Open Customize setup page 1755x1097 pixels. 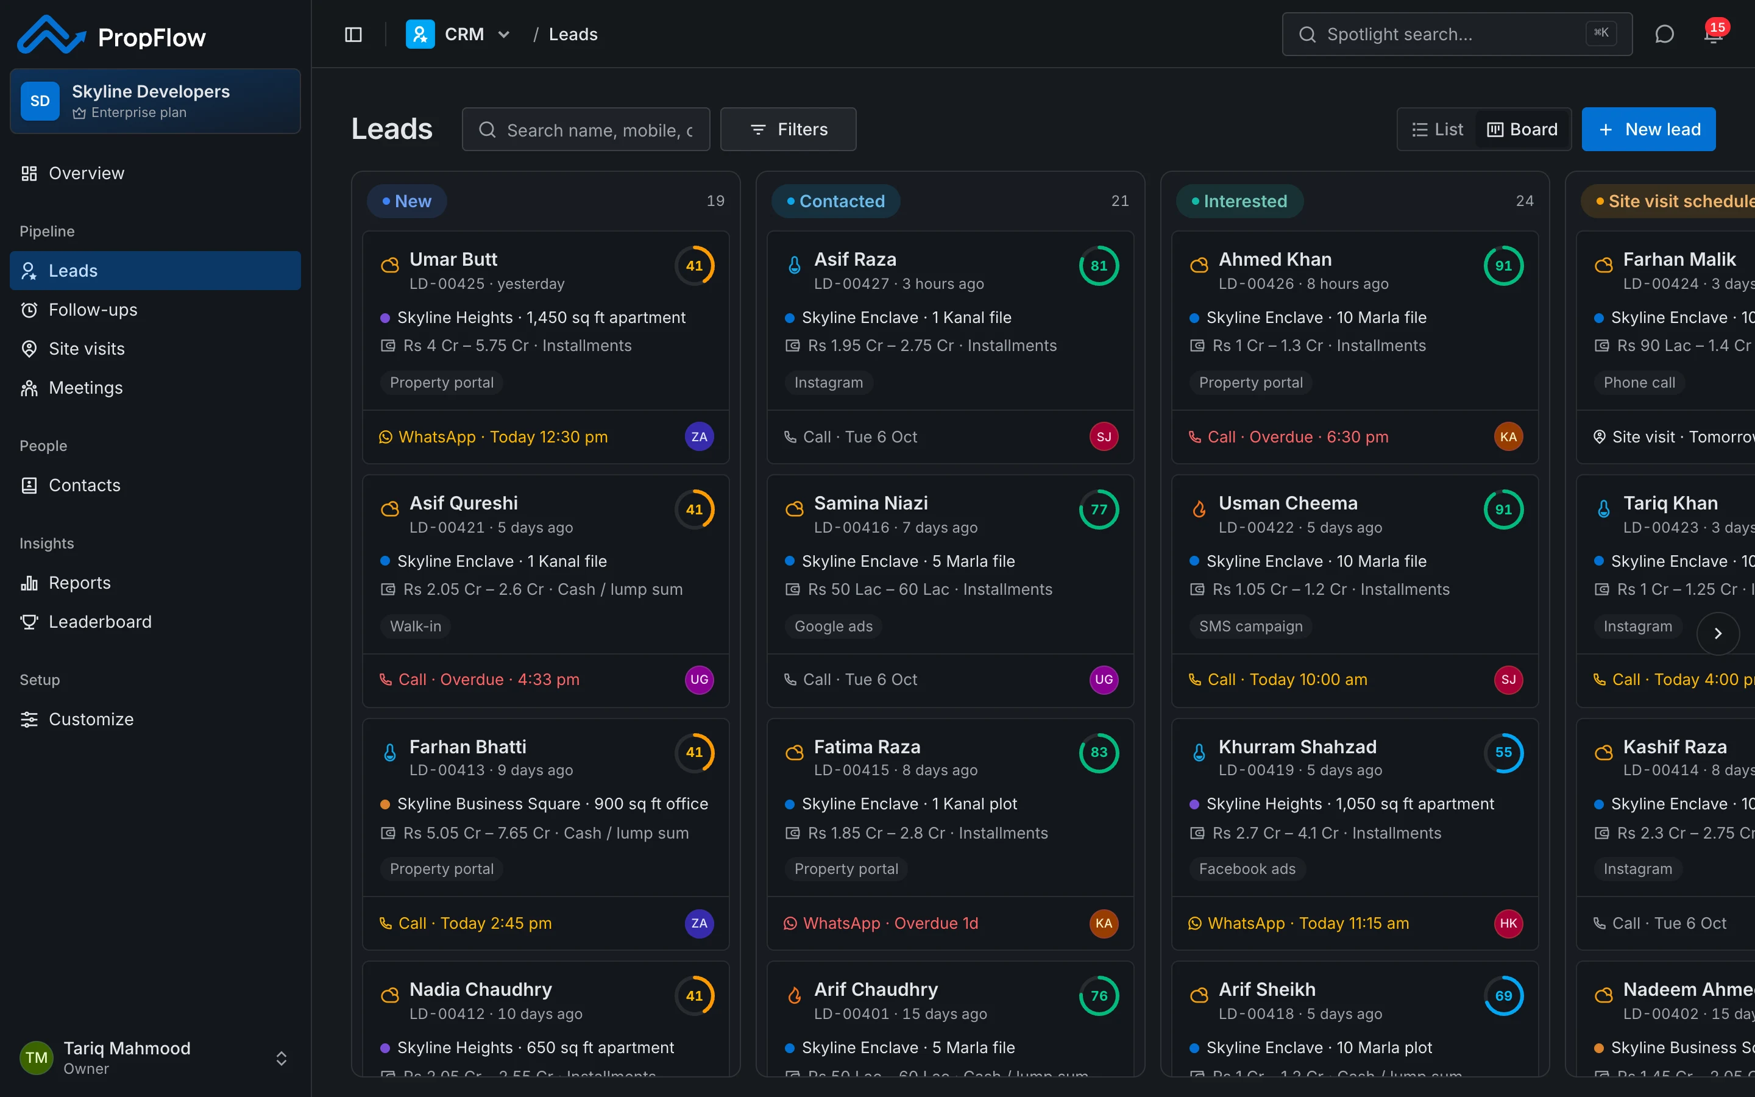pos(155,719)
